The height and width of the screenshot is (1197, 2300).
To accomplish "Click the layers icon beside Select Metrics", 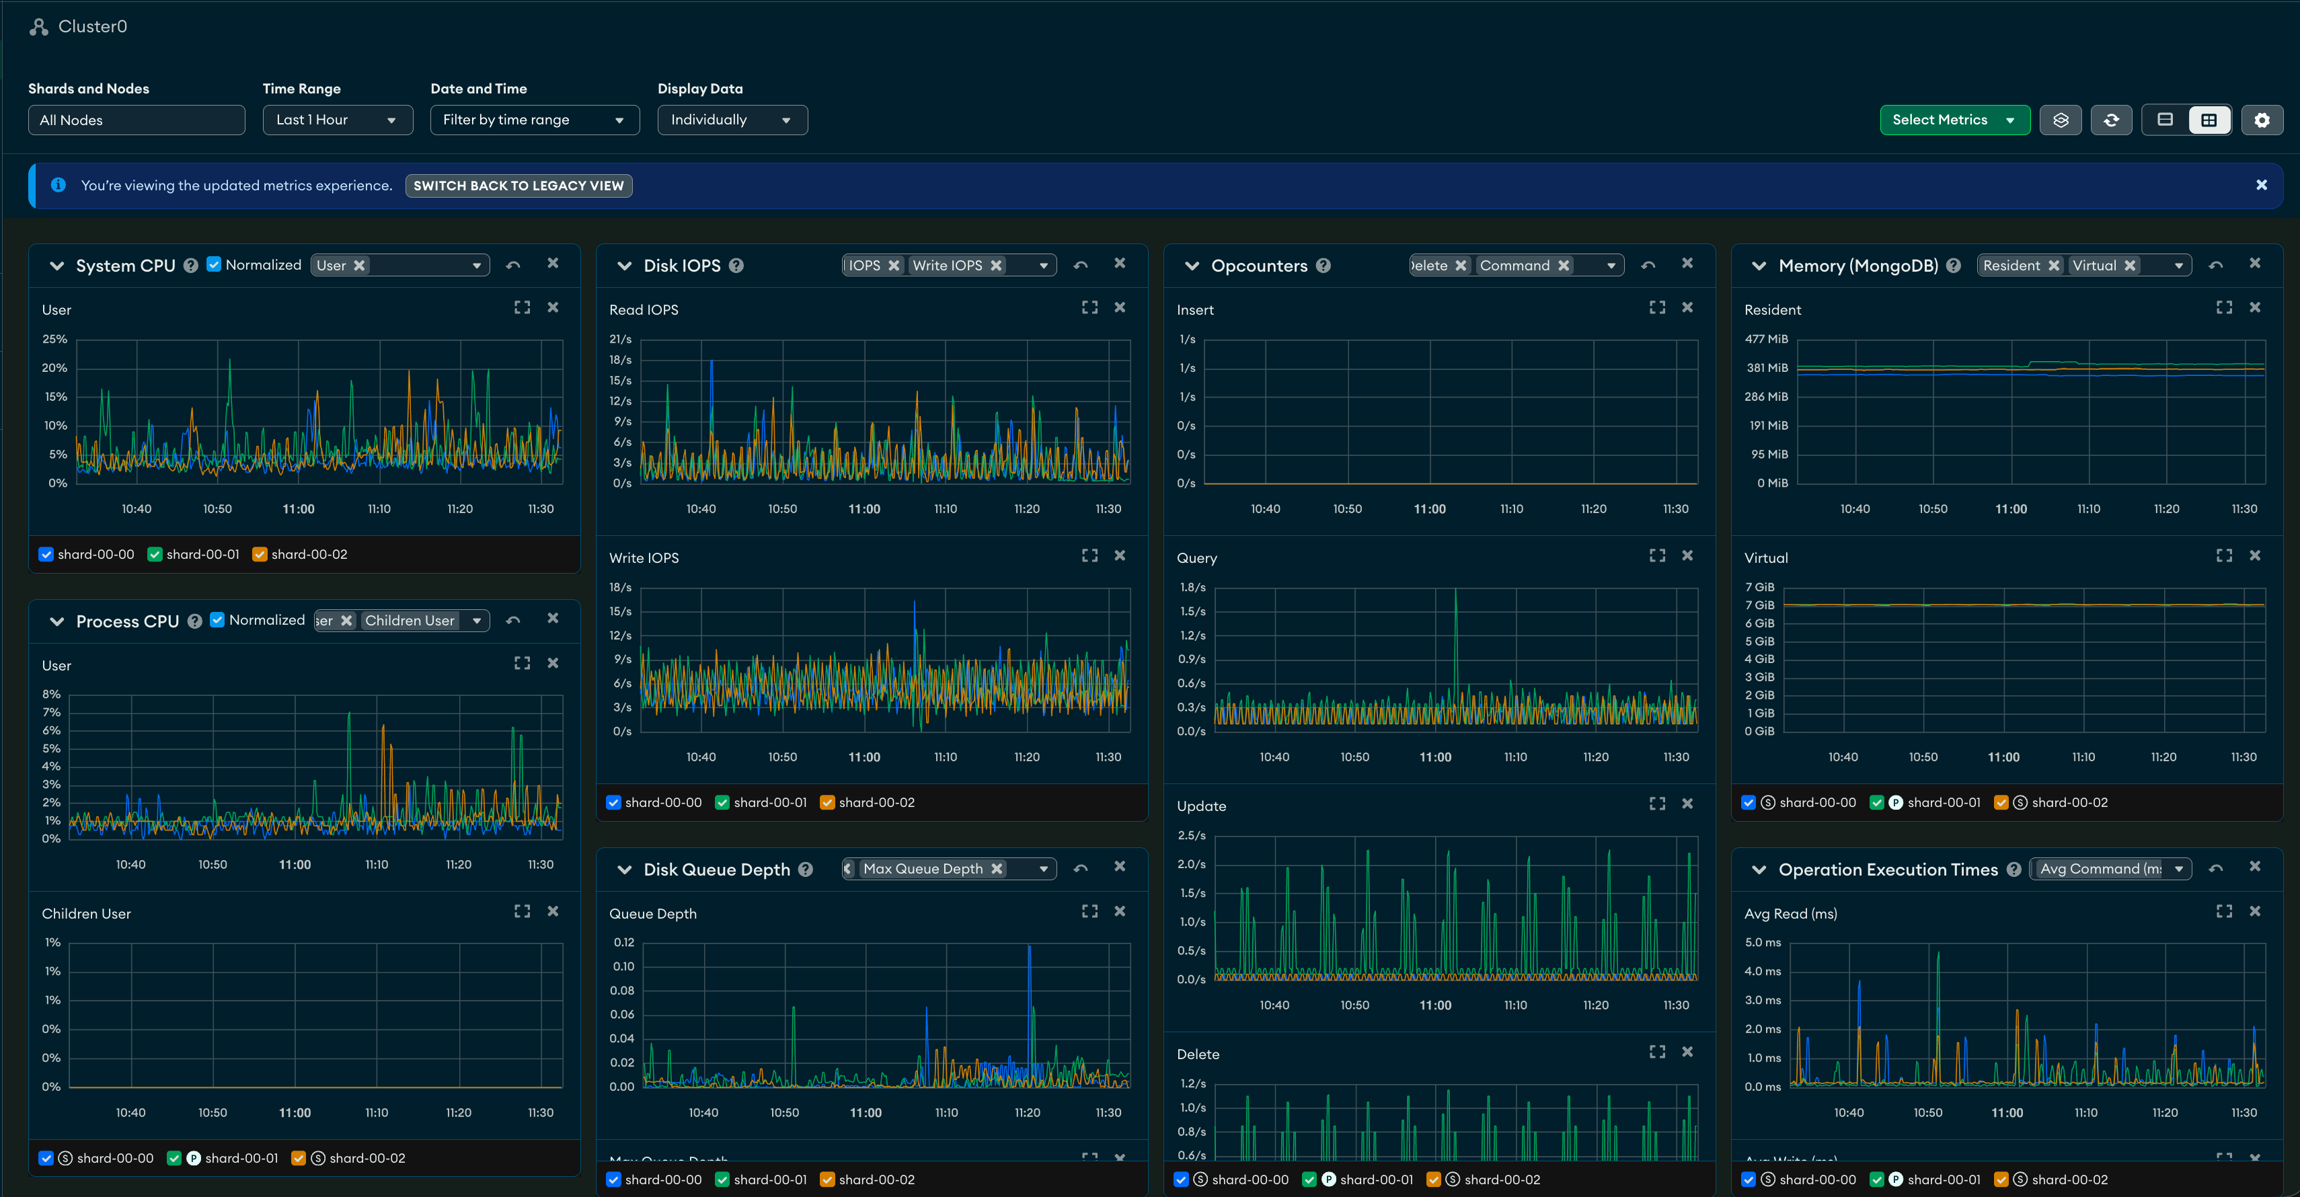I will (x=2061, y=120).
